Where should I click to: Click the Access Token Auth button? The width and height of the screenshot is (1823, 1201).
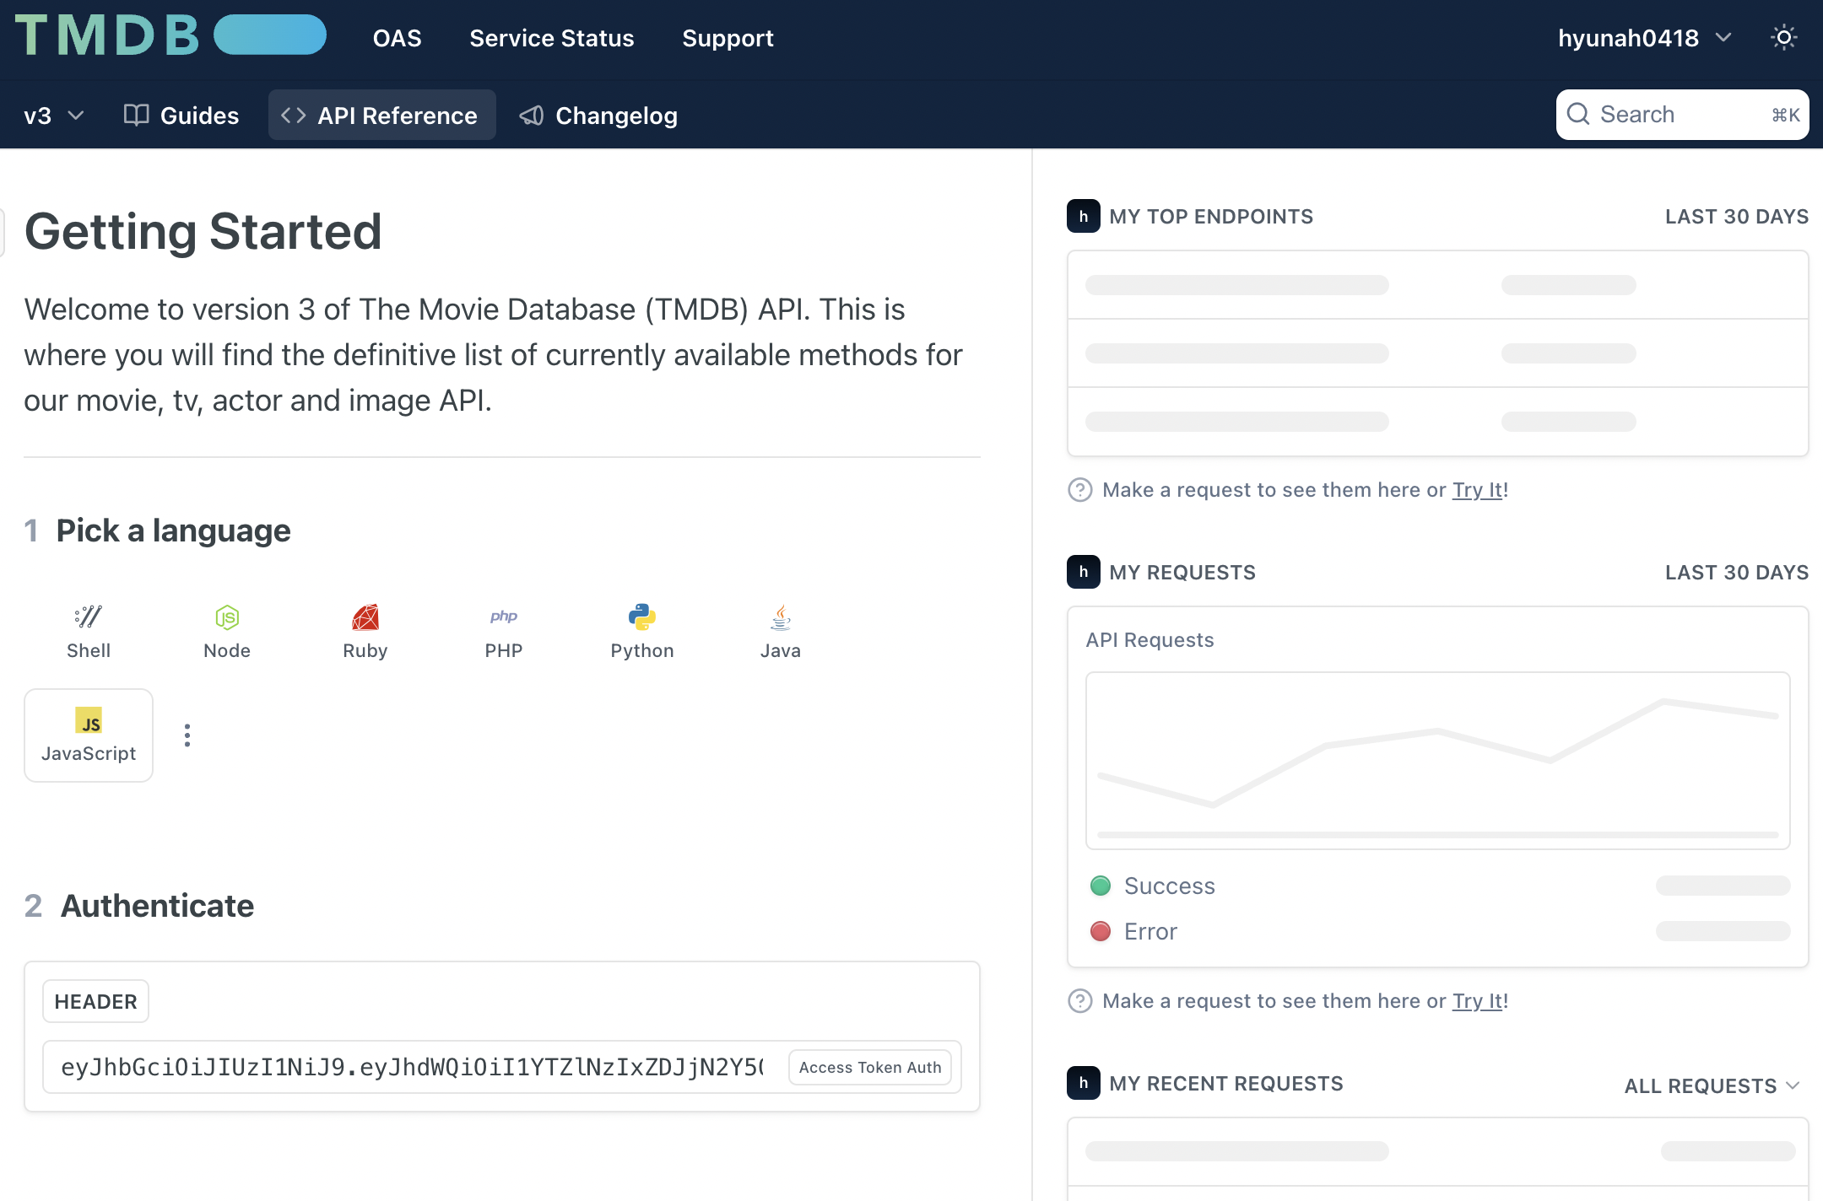point(869,1067)
